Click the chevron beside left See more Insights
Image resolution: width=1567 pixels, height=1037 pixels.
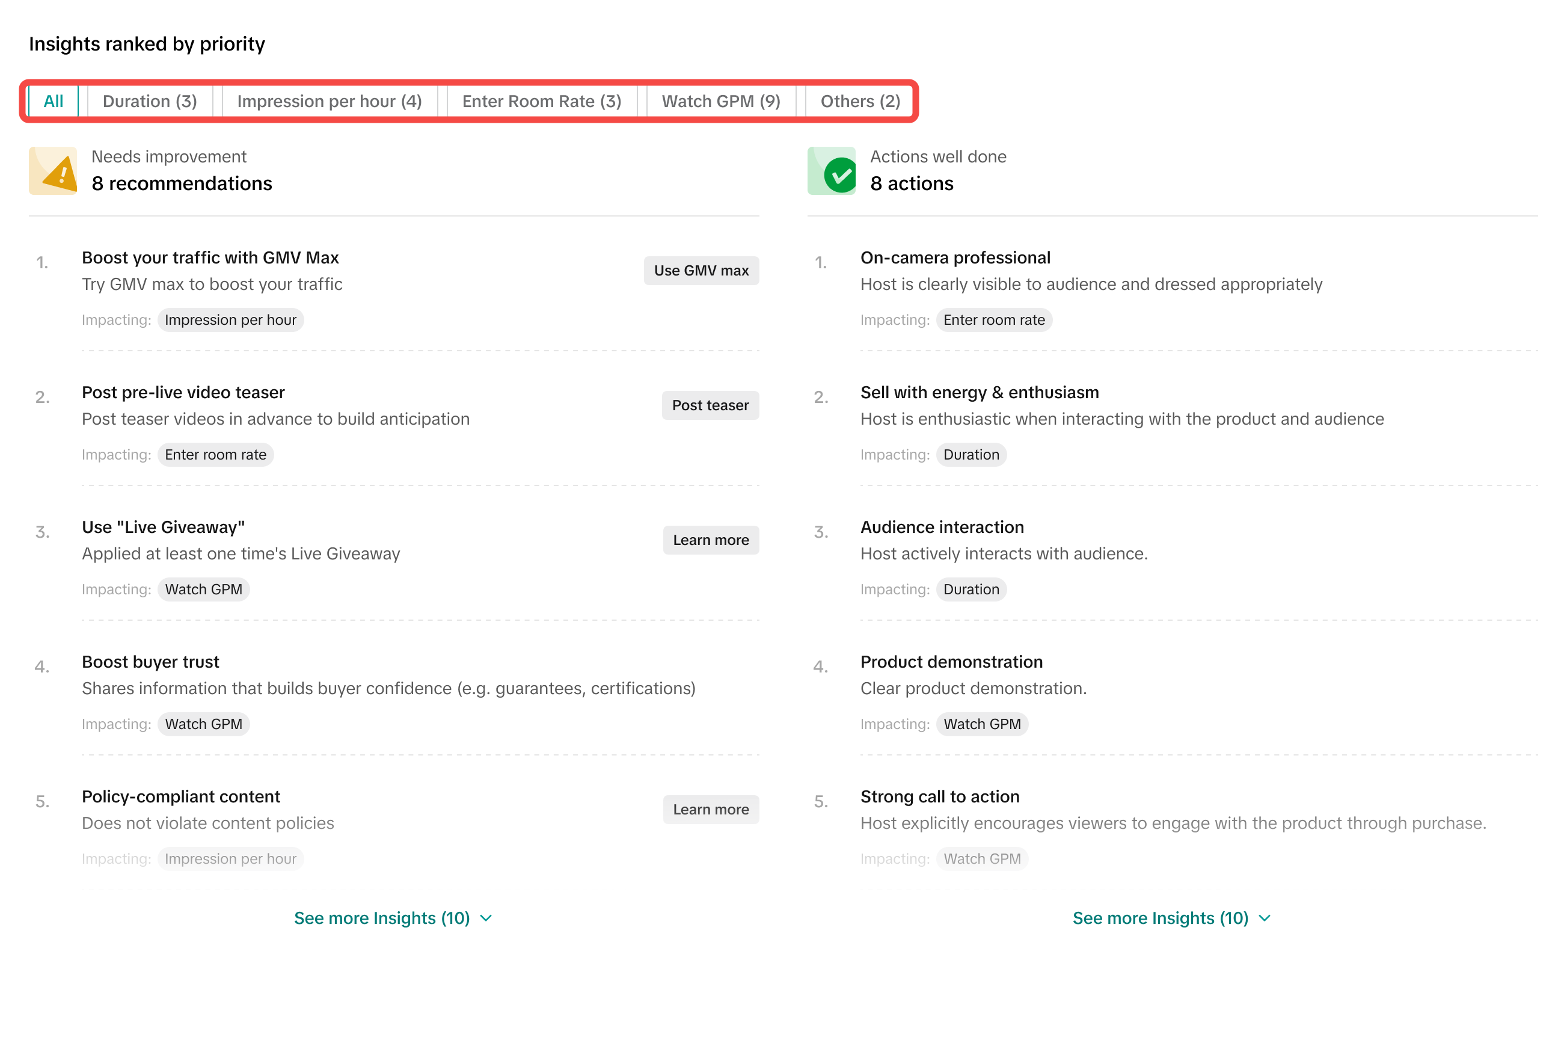tap(486, 918)
